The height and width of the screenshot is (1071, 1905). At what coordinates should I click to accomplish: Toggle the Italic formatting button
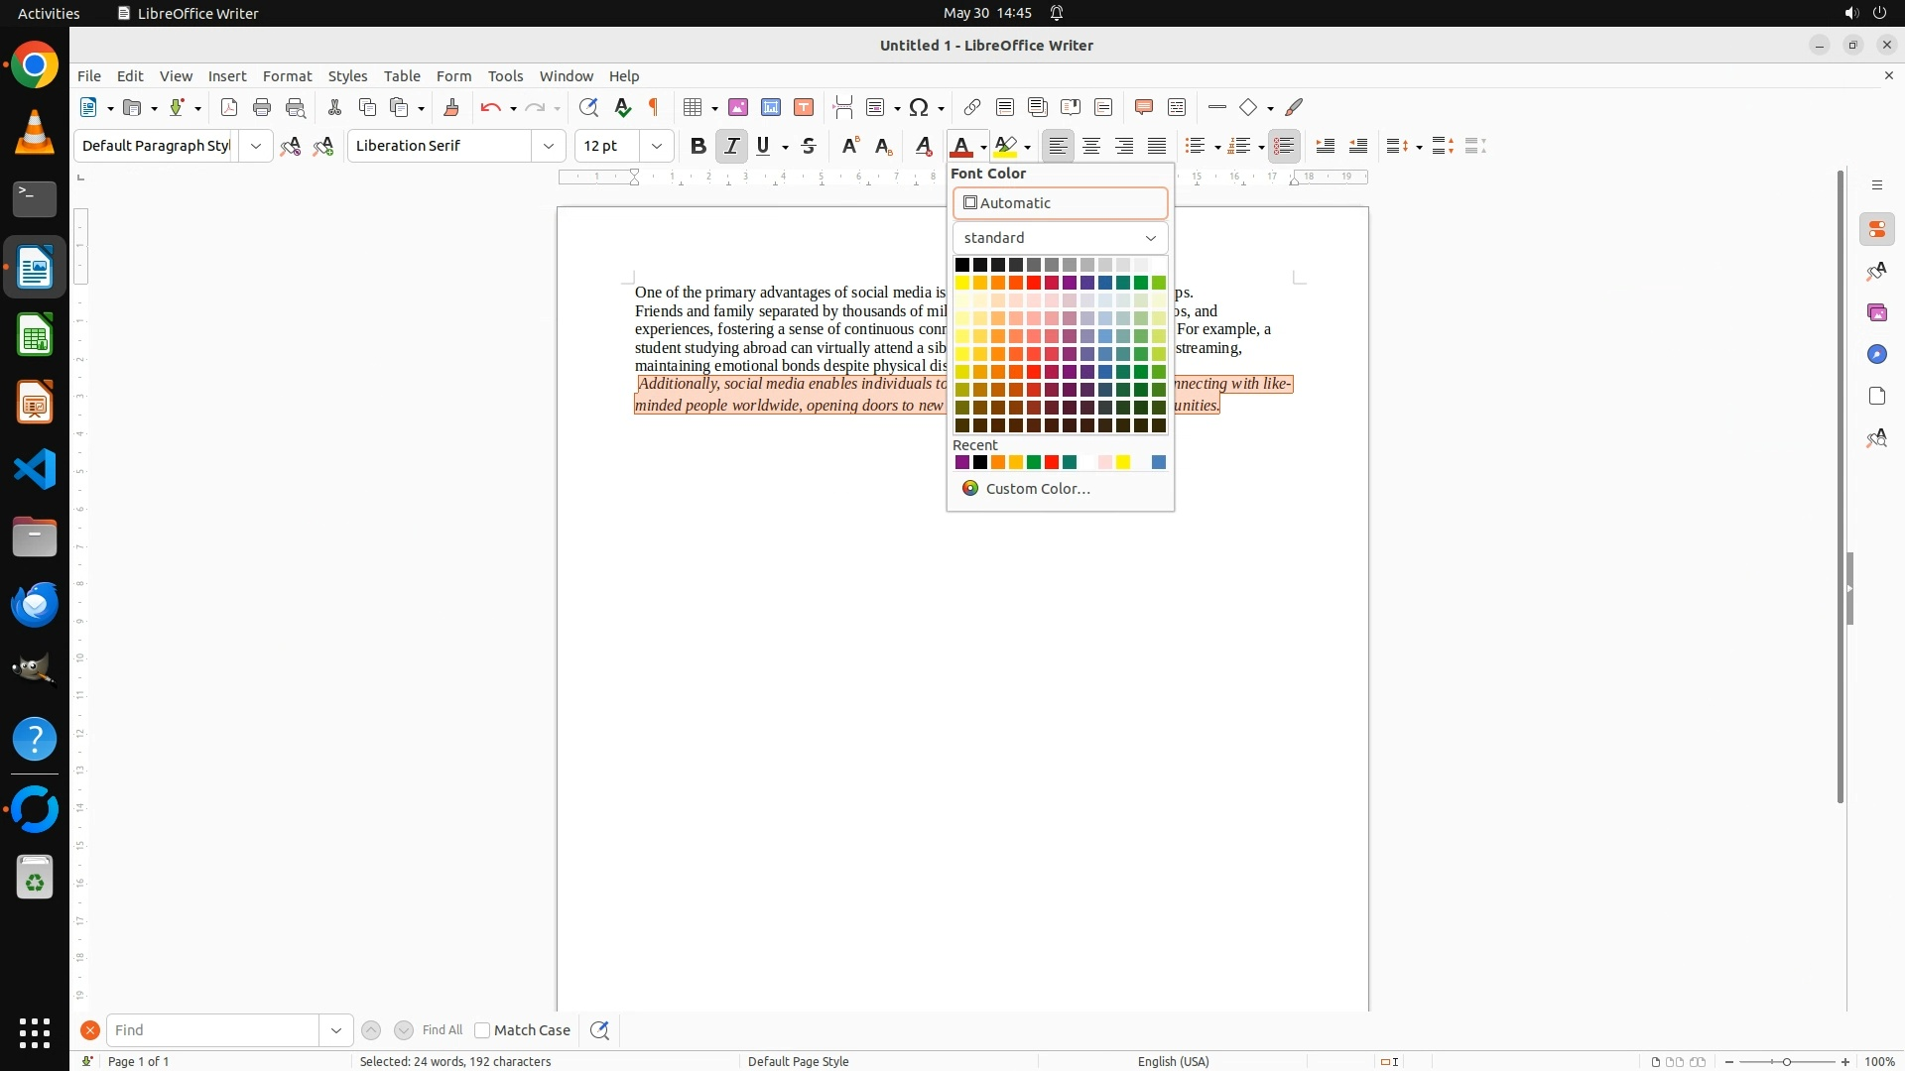[731, 146]
